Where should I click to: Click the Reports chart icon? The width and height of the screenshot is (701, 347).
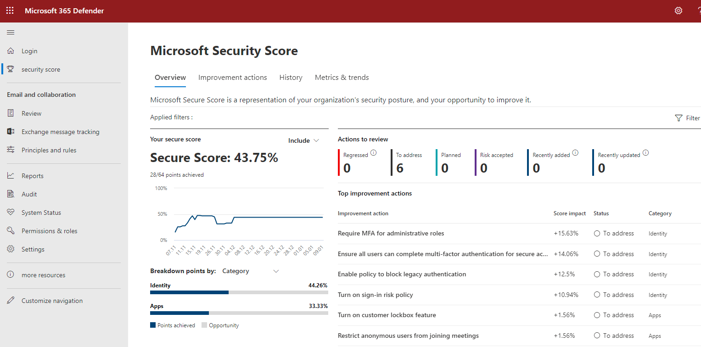click(11, 176)
